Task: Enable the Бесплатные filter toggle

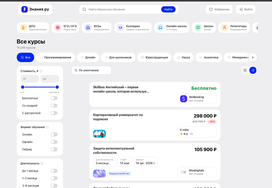Action: click(x=54, y=98)
